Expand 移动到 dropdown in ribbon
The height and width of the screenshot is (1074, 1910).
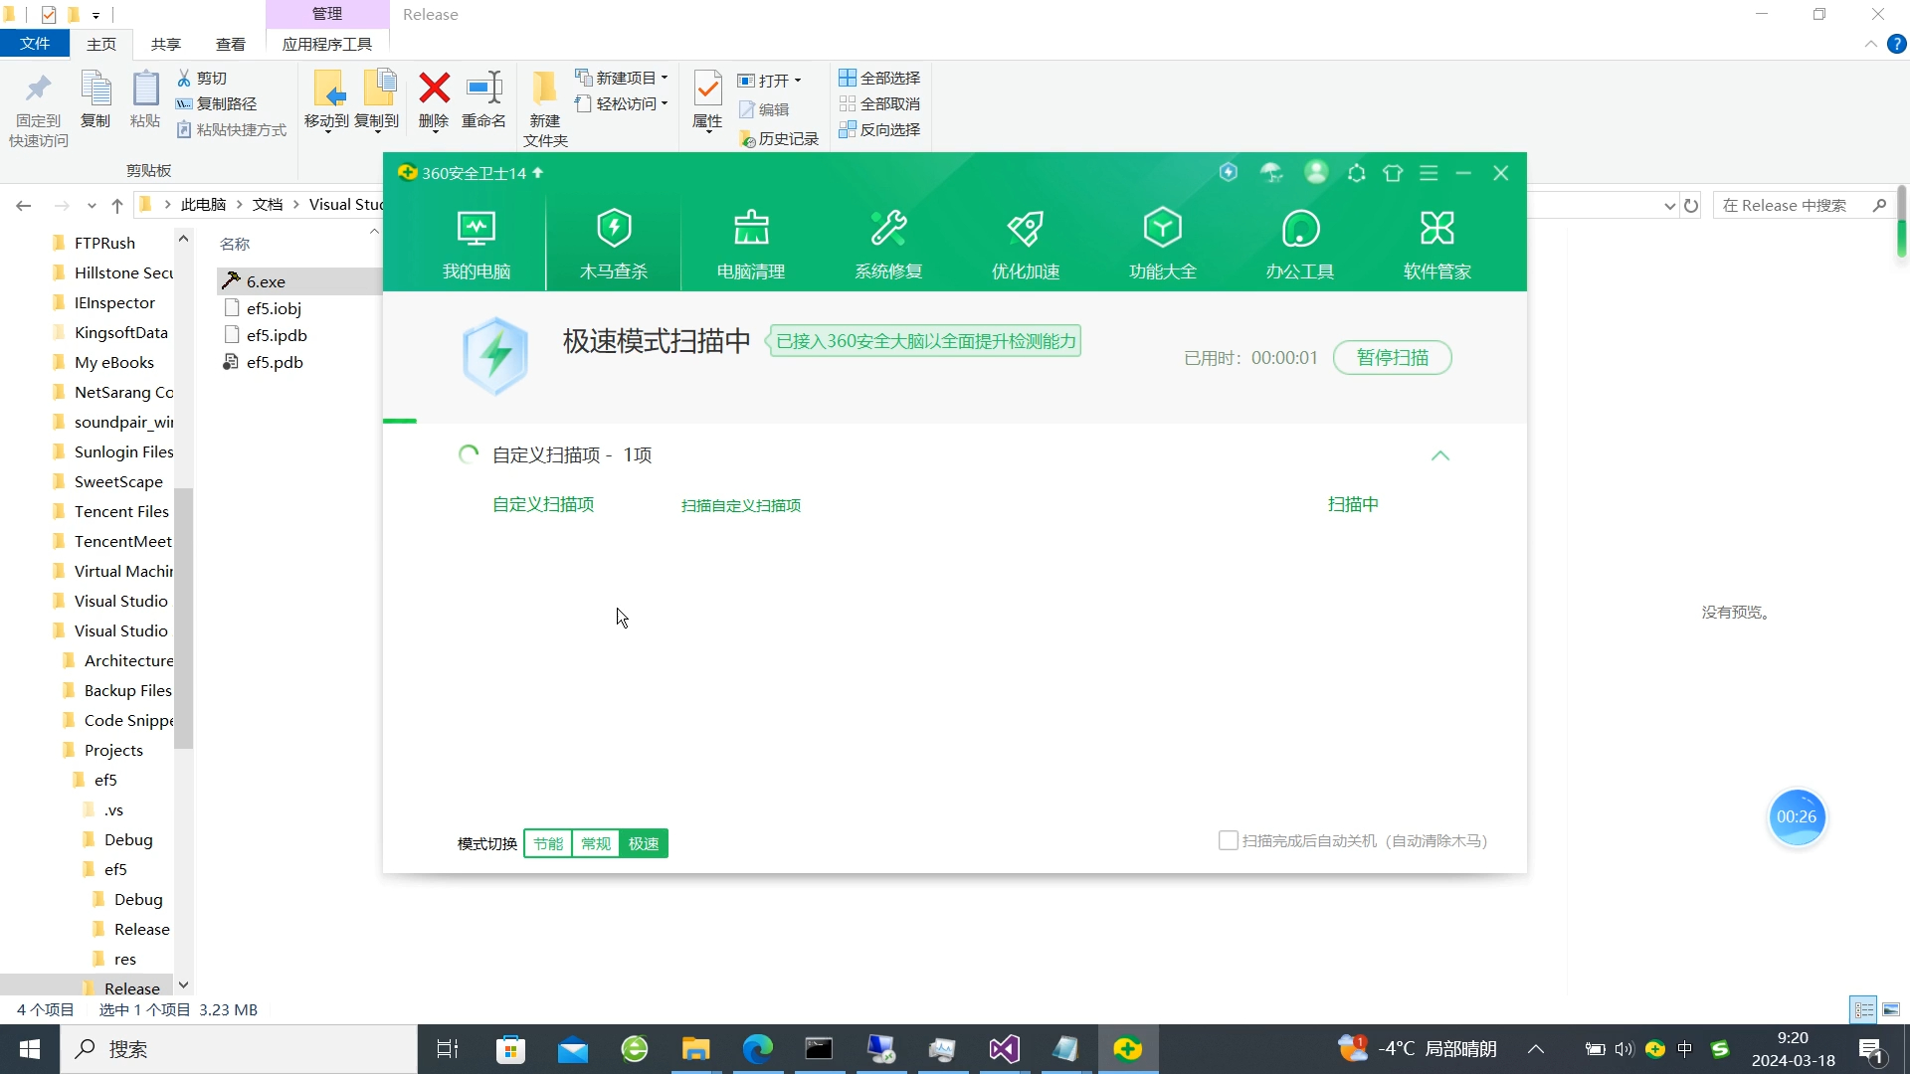point(327,130)
